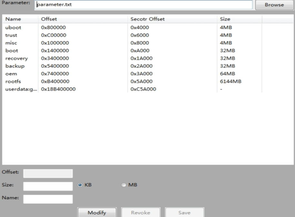
Task: Select the backup partition row
Action: pyautogui.click(x=132, y=66)
